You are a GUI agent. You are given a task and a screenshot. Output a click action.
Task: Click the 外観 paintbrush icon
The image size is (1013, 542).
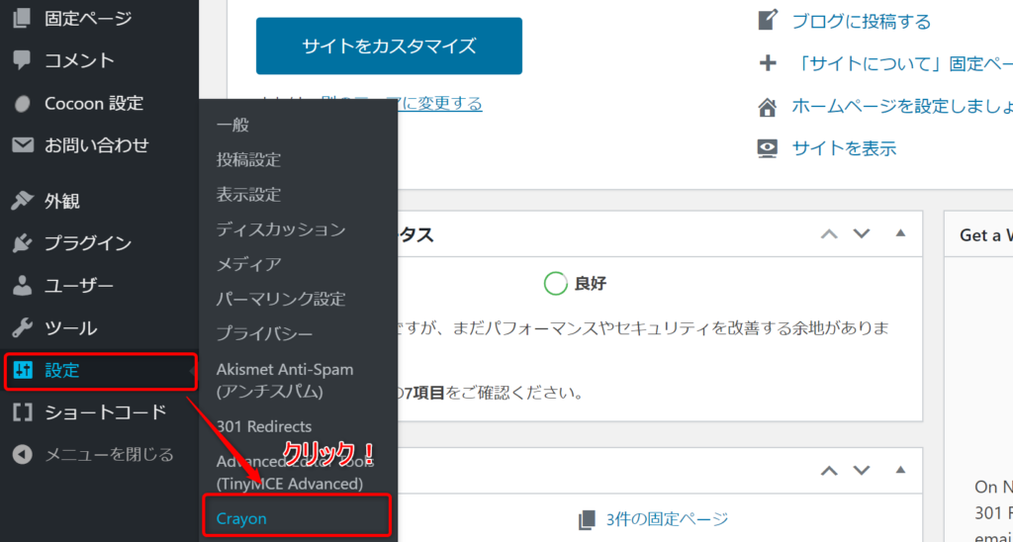coord(22,202)
